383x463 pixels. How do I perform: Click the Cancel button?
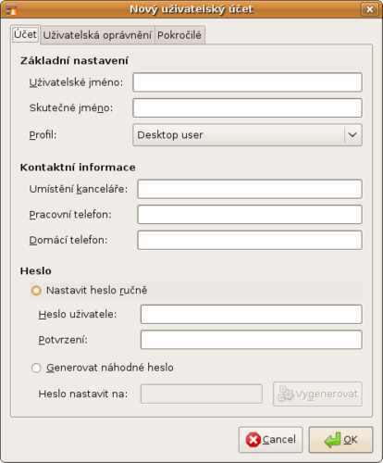pos(270,440)
